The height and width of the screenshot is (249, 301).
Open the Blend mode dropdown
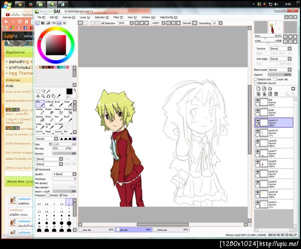tap(289, 69)
